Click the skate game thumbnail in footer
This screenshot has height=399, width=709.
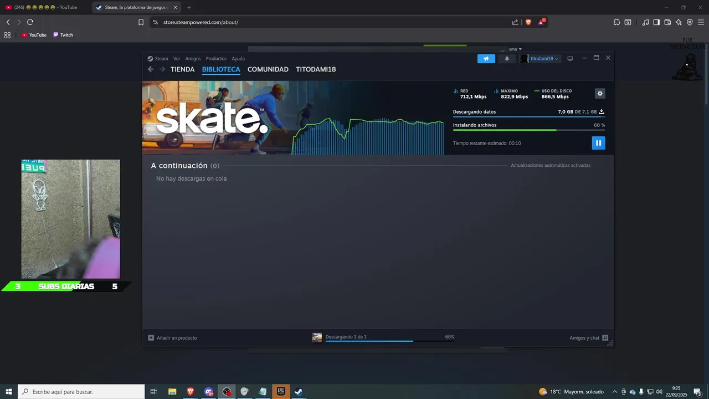(317, 337)
